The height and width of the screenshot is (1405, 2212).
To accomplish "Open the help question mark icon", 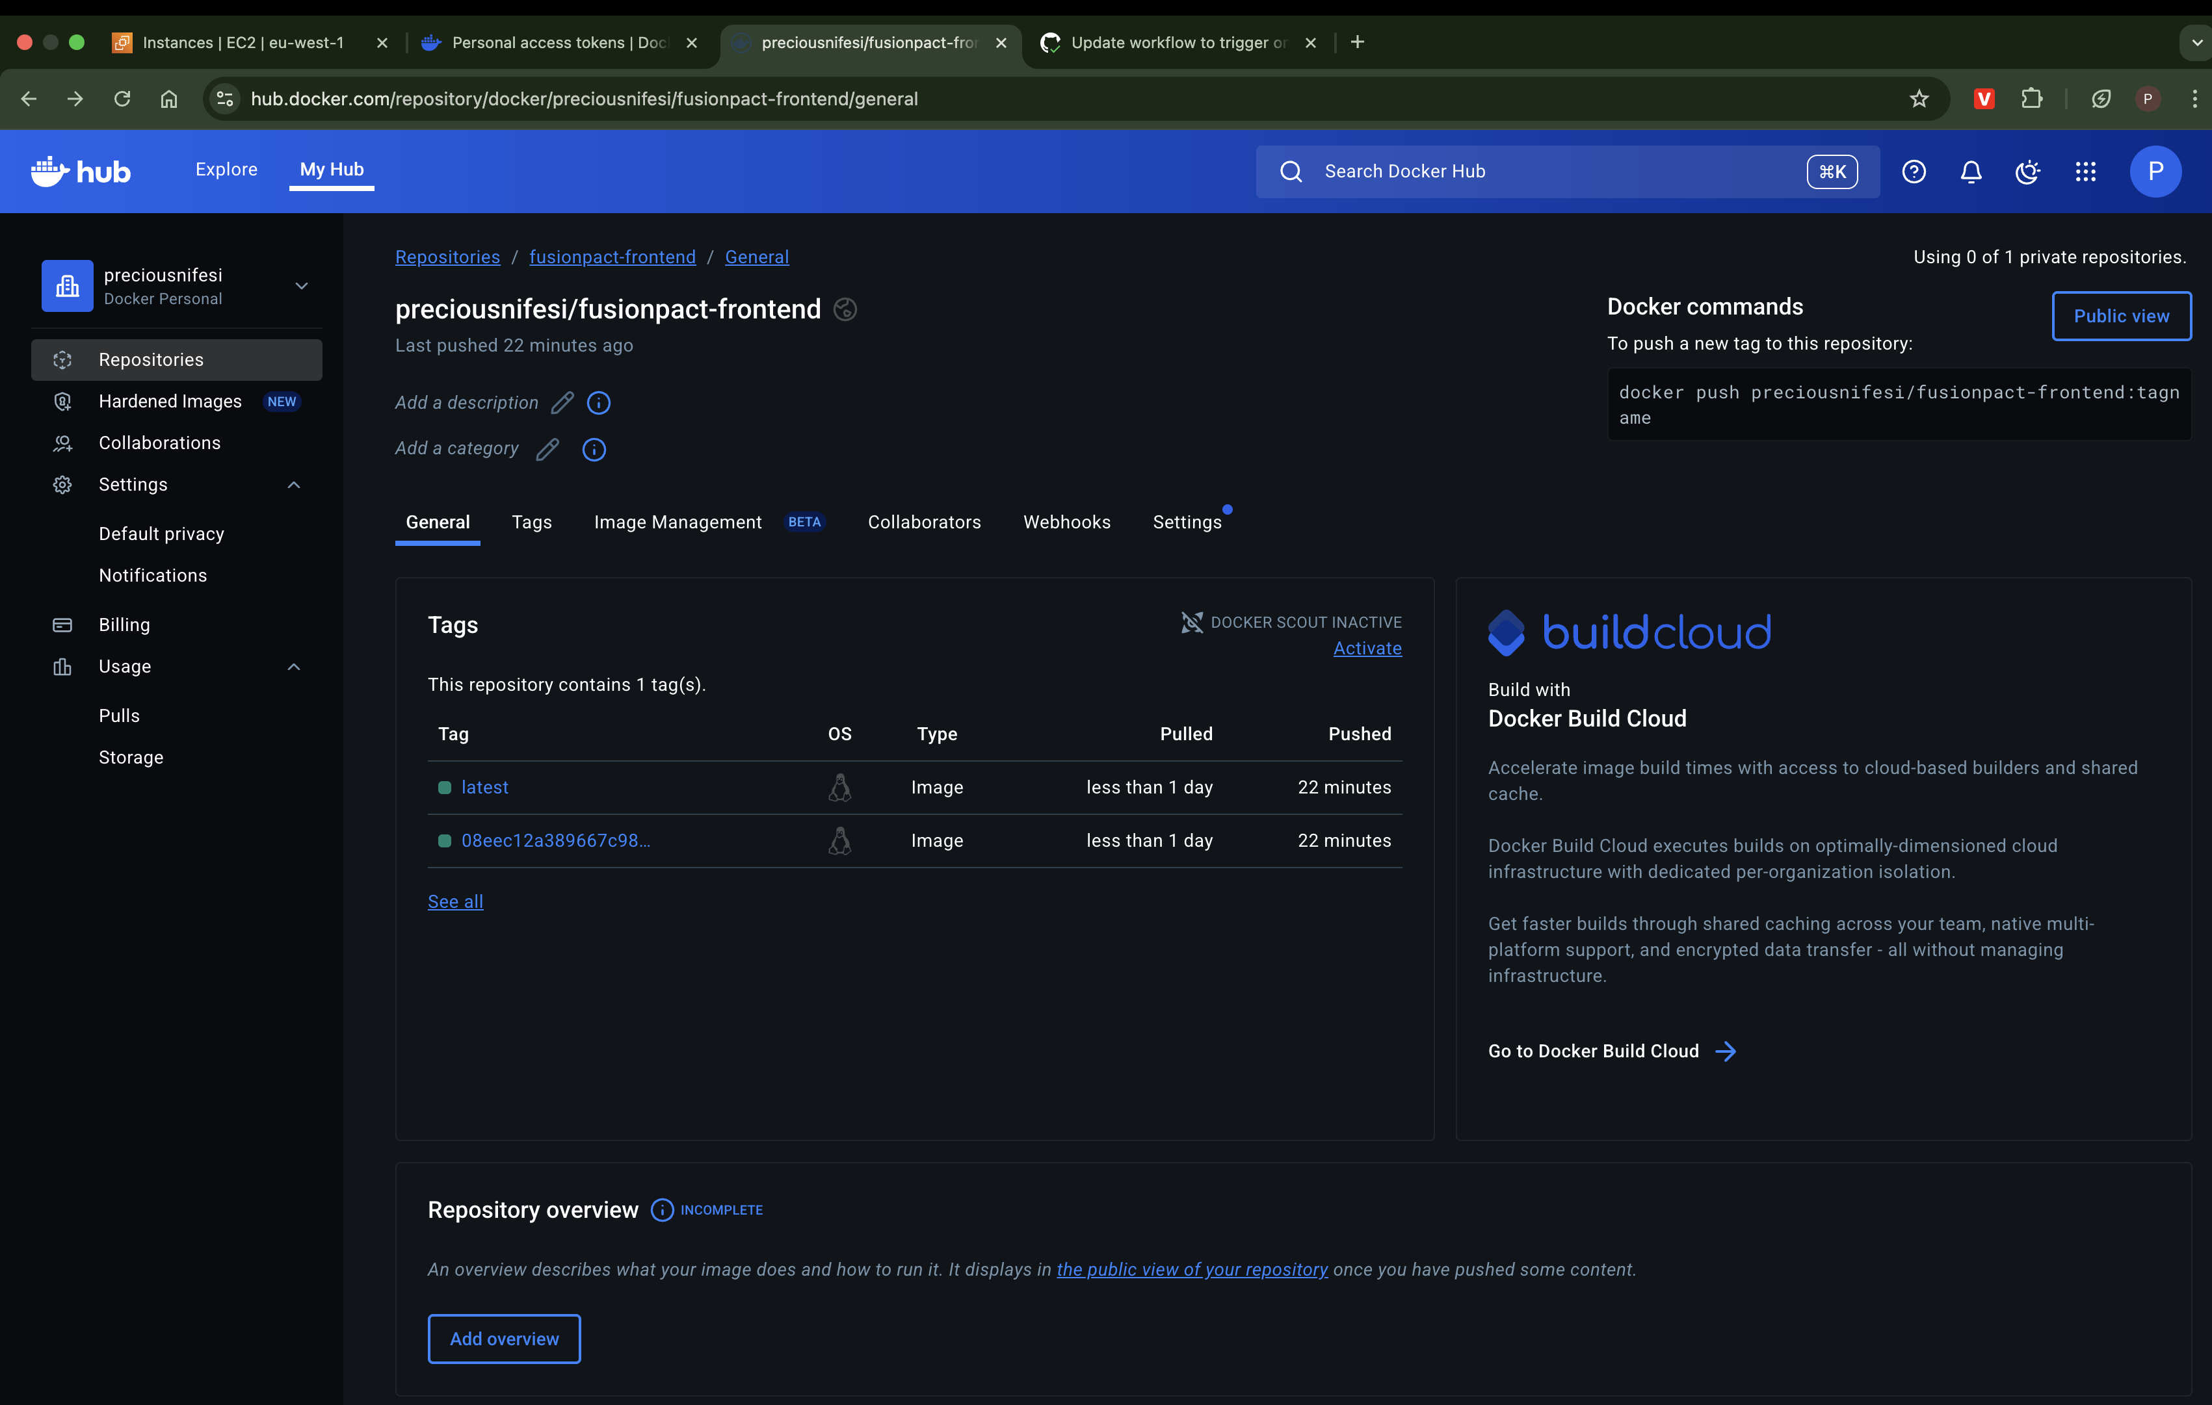I will (x=1914, y=172).
